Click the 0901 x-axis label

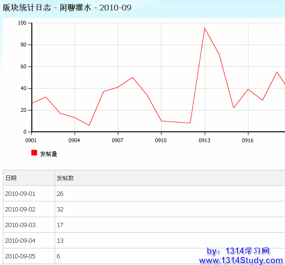click(31, 140)
